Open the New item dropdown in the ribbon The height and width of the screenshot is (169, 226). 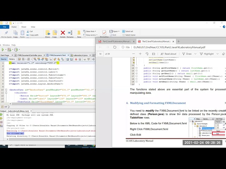click(89, 31)
